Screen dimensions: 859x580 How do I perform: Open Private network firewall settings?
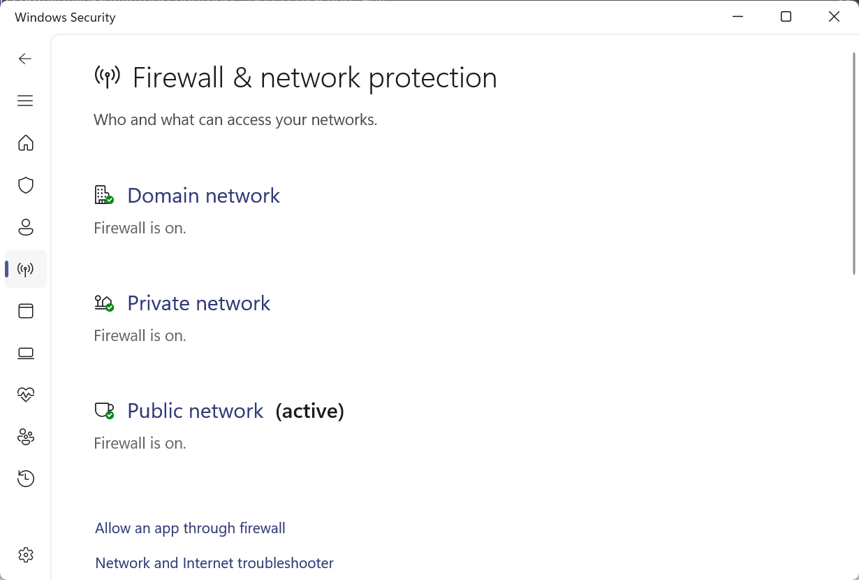[198, 303]
